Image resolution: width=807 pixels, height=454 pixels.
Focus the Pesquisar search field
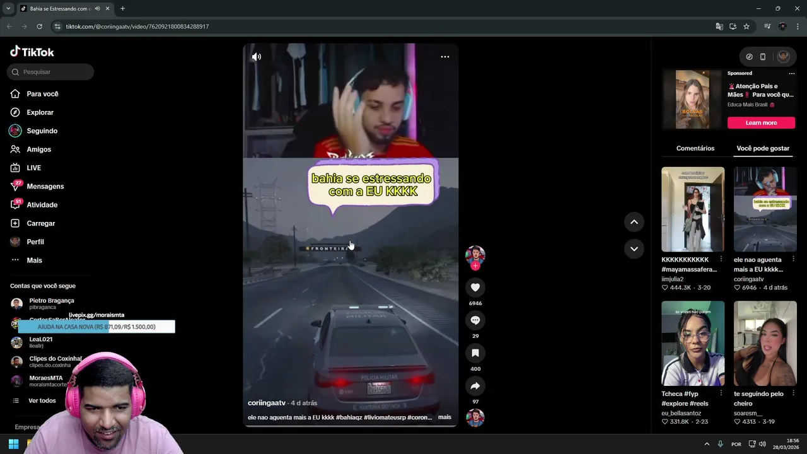click(x=50, y=72)
